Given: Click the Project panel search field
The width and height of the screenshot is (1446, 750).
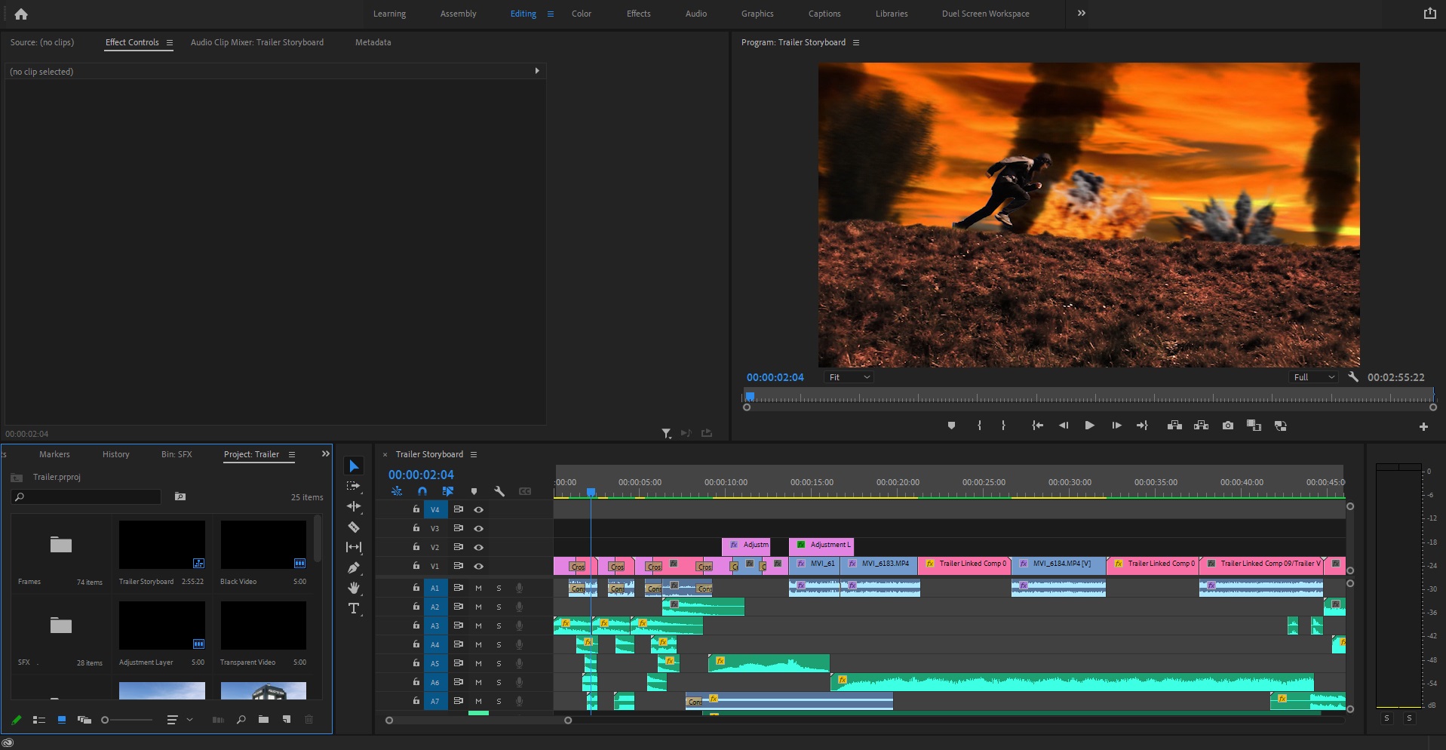Looking at the screenshot, I should click(87, 496).
